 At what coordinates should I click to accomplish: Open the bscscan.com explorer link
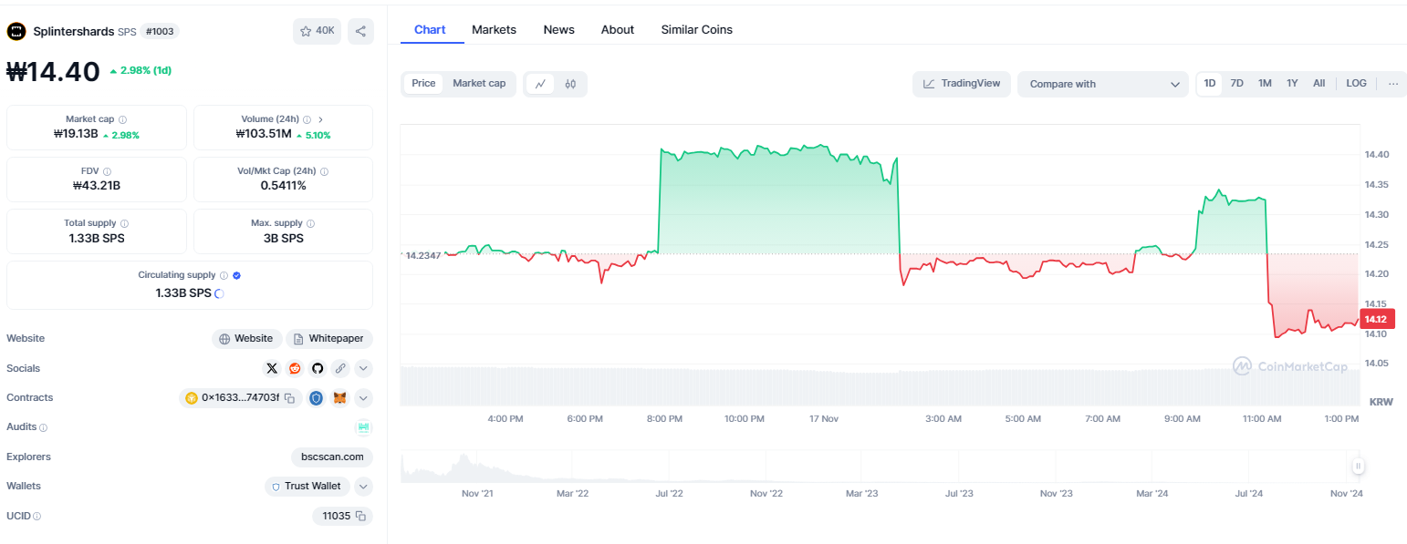332,457
